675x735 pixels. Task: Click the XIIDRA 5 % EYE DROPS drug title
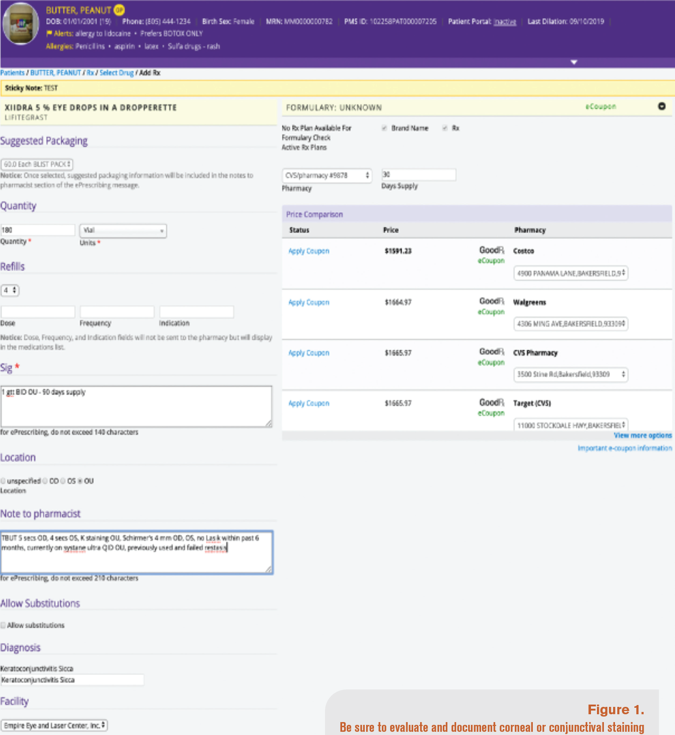[x=90, y=107]
